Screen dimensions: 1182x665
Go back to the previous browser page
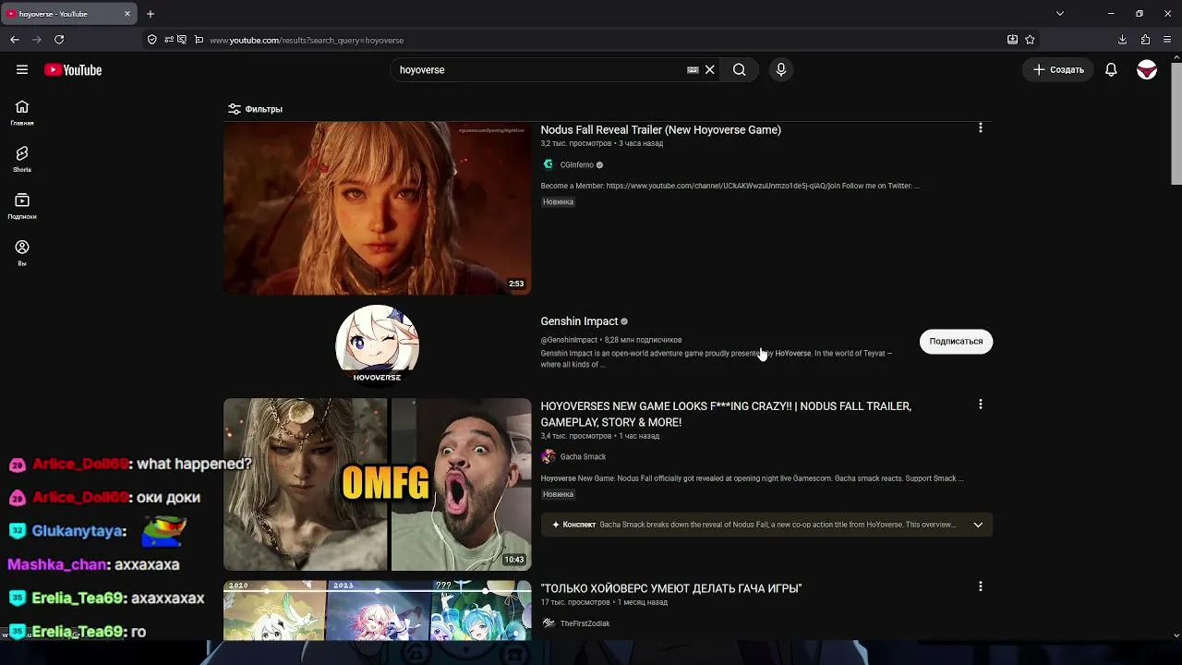click(x=15, y=40)
